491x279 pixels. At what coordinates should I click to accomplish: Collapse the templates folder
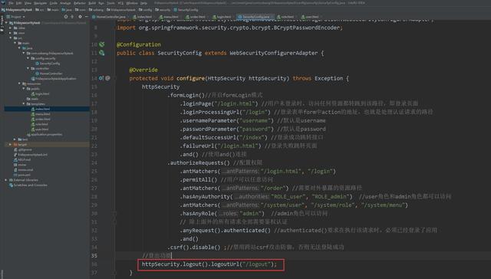(x=24, y=103)
